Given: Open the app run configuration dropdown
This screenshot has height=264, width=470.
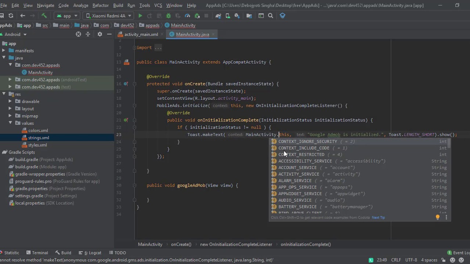Looking at the screenshot, I should 67,16.
